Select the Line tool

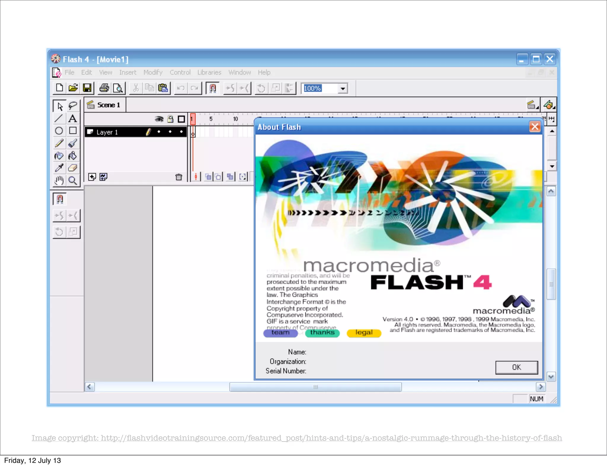(x=59, y=119)
